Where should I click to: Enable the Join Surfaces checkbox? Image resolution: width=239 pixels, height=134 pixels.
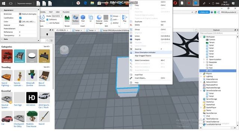point(47,23)
